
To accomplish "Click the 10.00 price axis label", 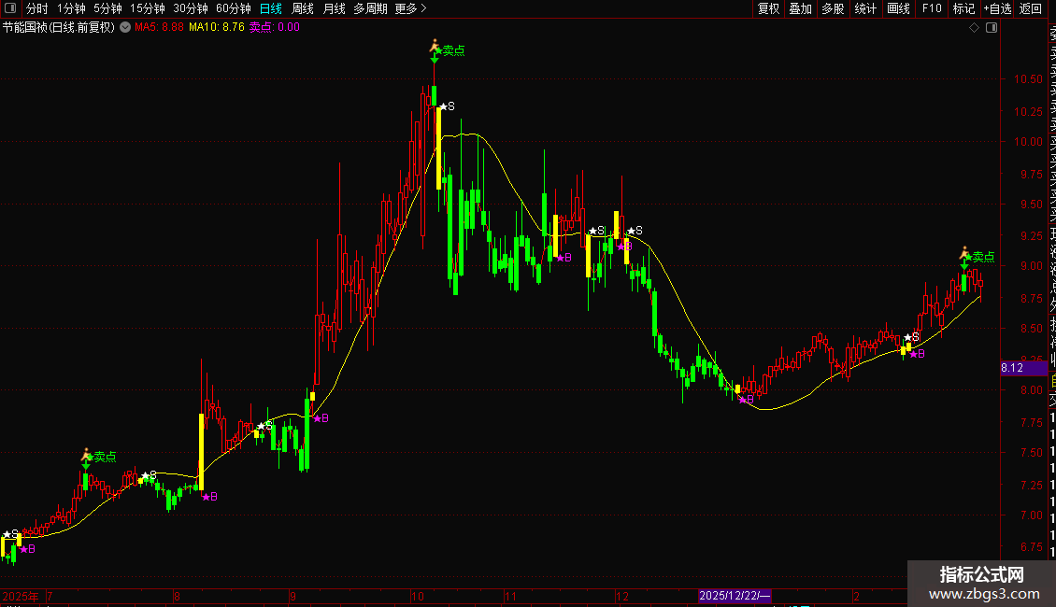I will tap(1028, 141).
